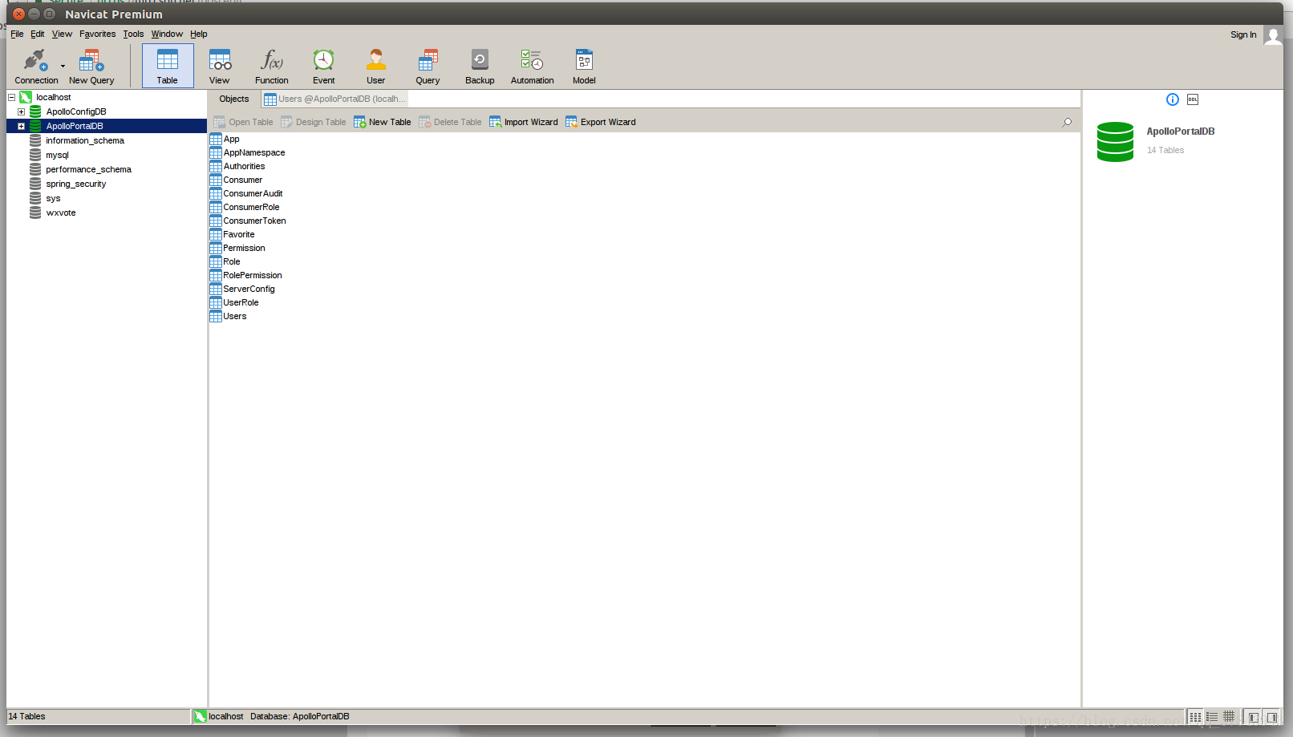Open the Backup tool
Image resolution: width=1293 pixels, height=737 pixels.
click(x=480, y=66)
